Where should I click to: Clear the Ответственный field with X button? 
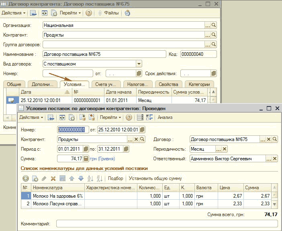pyautogui.click(x=275, y=159)
